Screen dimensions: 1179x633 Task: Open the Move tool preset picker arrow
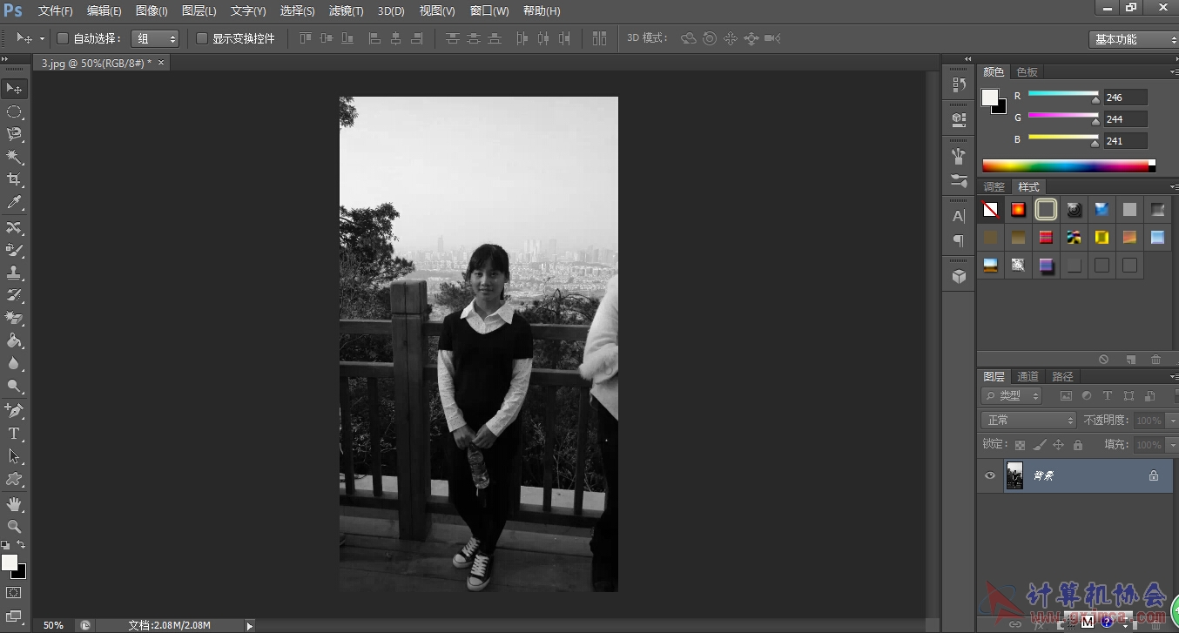pyautogui.click(x=41, y=39)
